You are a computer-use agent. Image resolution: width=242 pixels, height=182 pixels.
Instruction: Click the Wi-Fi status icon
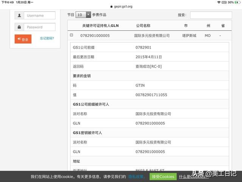pos(219,2)
